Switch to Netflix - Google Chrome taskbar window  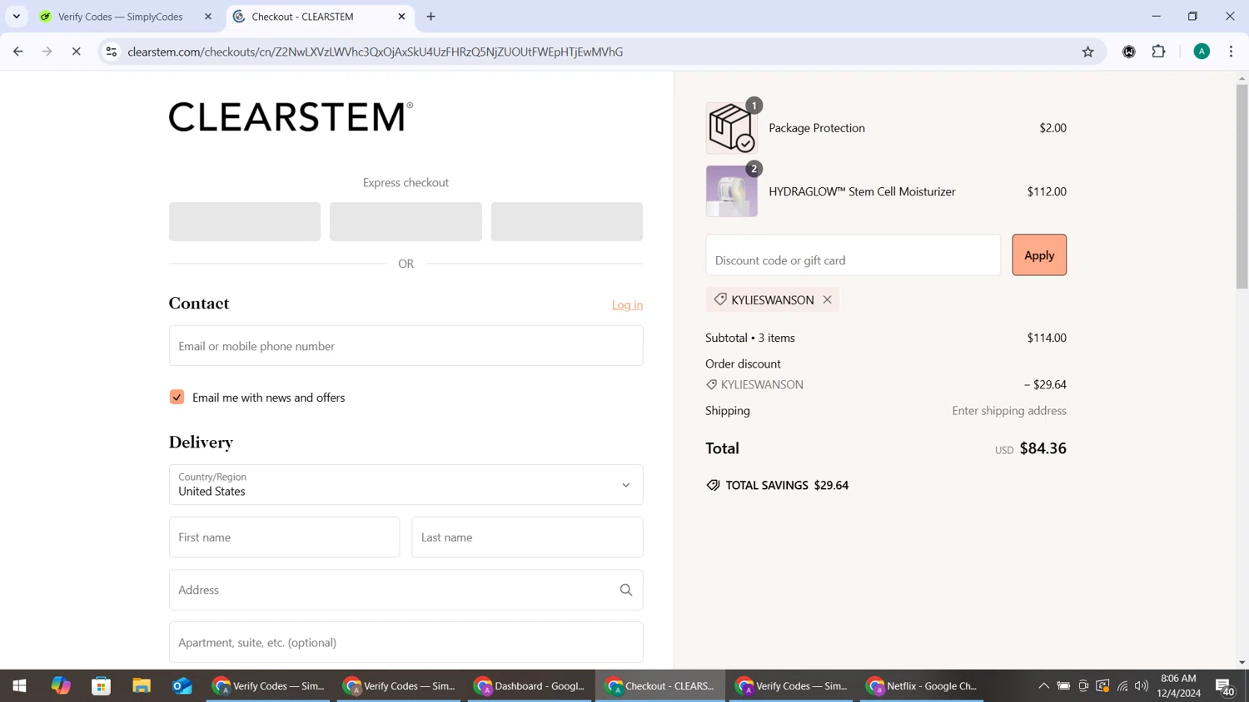(x=922, y=686)
